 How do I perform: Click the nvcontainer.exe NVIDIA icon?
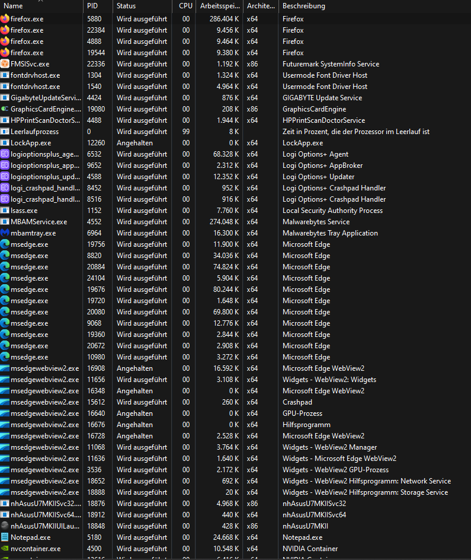(5, 549)
